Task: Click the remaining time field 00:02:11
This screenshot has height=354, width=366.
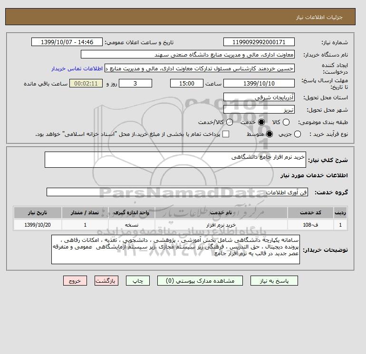Action: [x=86, y=83]
